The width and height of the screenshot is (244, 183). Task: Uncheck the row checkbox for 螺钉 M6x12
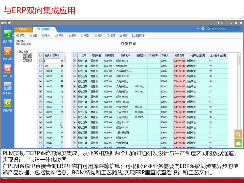click(x=74, y=61)
